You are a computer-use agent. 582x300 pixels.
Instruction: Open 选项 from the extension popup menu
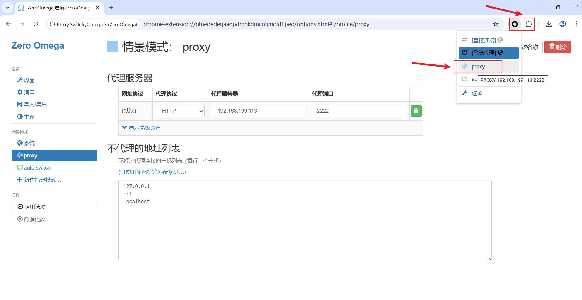[x=477, y=93]
